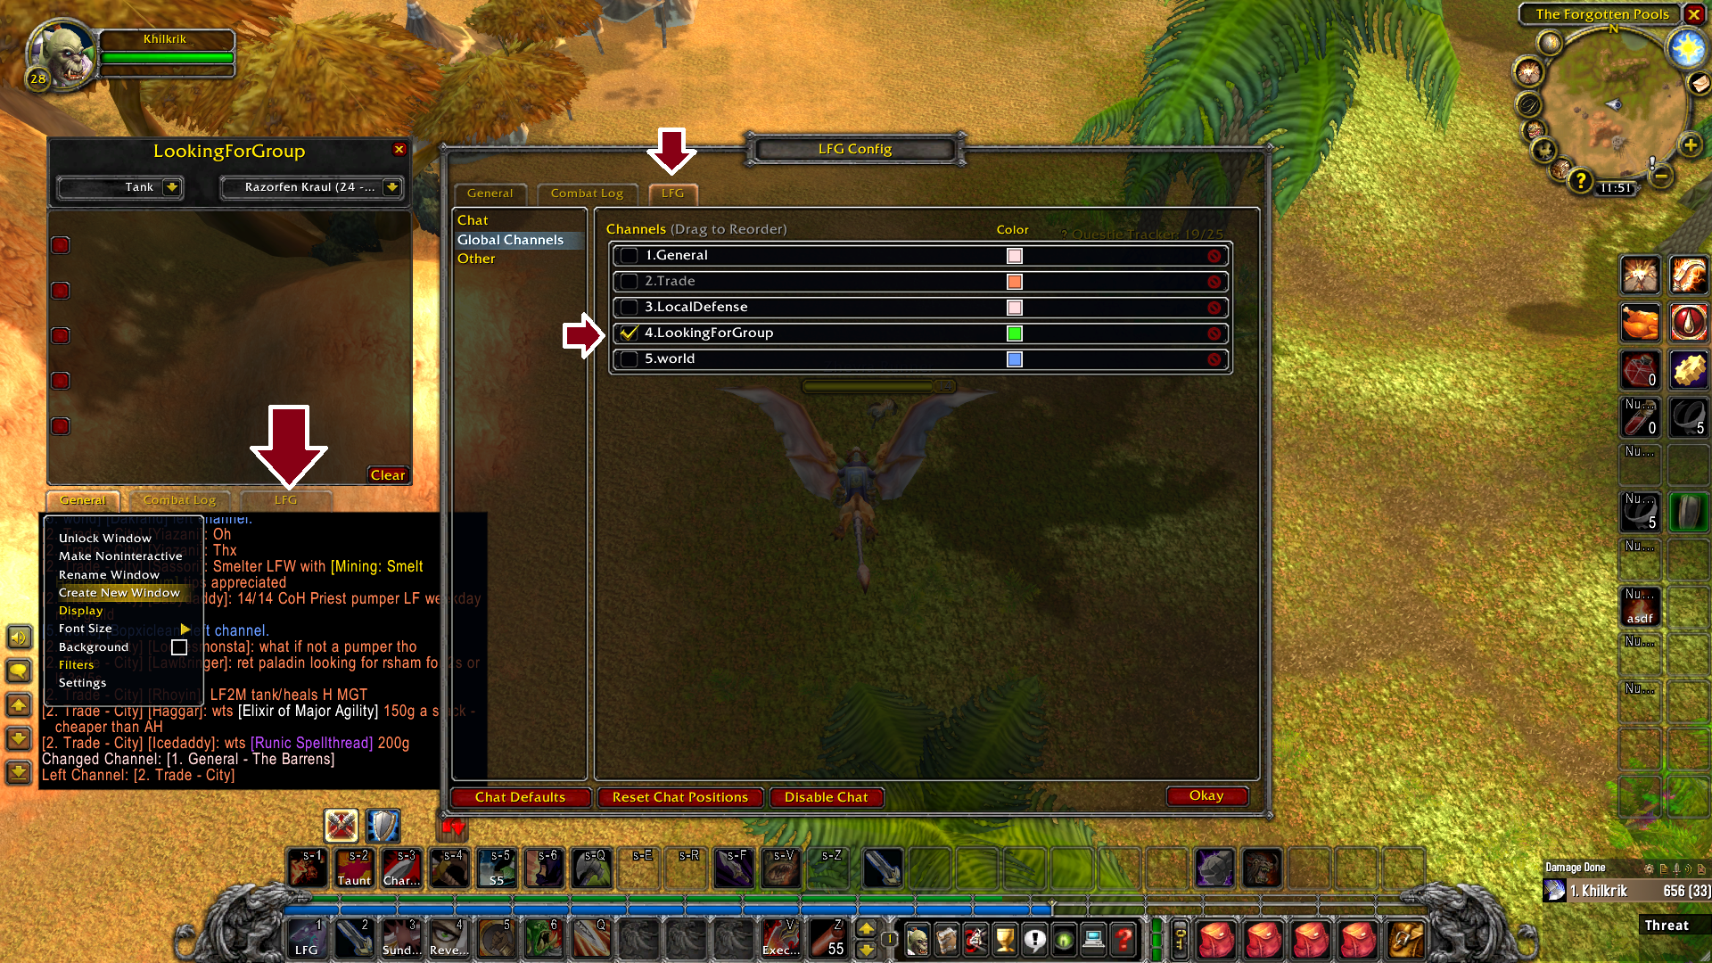This screenshot has height=963, width=1712.
Task: Click the LFG tab in chat window
Action: (x=284, y=499)
